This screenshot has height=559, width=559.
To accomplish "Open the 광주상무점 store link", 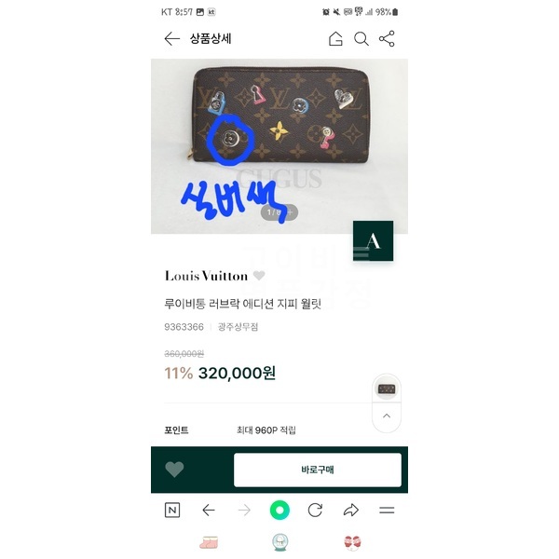I will [238, 327].
